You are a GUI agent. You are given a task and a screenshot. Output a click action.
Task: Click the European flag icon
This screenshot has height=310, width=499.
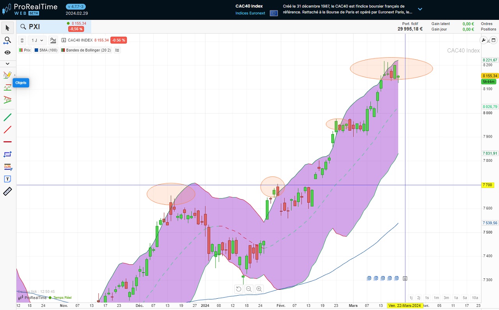coord(274,13)
